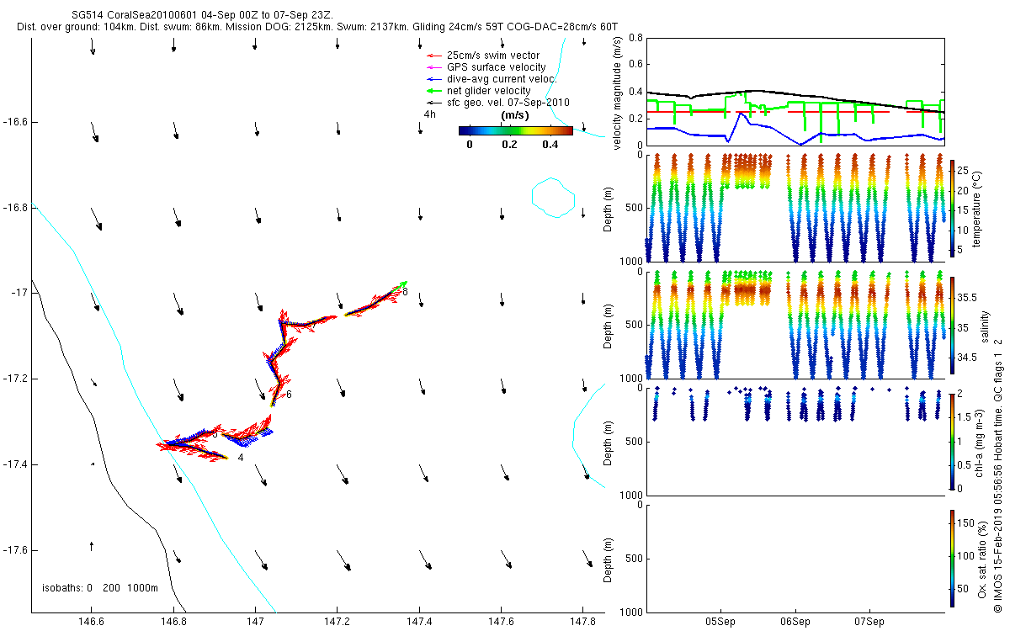Click the chl-a colorbar

[952, 440]
